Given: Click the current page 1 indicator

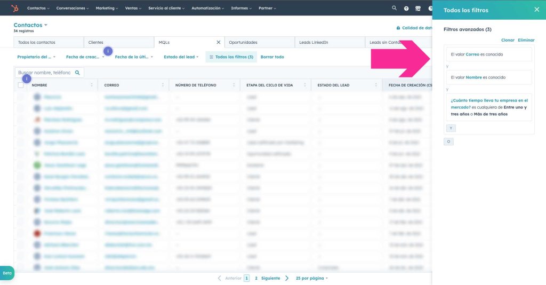Looking at the screenshot, I should coord(246,278).
